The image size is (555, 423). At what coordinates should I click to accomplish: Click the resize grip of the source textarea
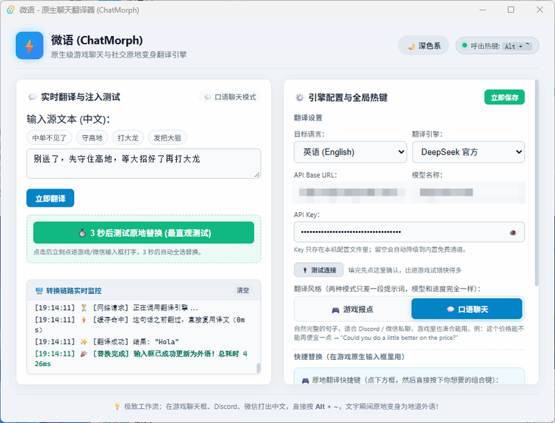[x=257, y=174]
